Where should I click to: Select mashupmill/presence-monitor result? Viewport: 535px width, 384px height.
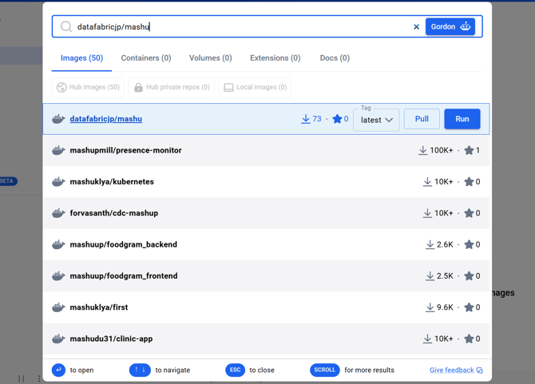(x=267, y=150)
